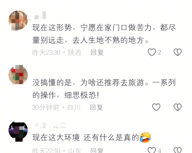
Task: Tap the 昨天23:30 · 陕西 timestamp line
Action: point(57,53)
